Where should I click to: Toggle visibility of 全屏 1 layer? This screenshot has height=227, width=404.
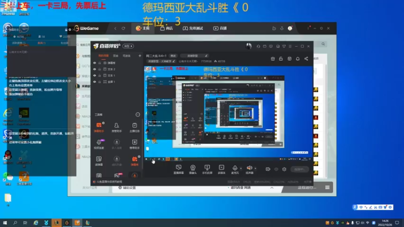coord(94,82)
